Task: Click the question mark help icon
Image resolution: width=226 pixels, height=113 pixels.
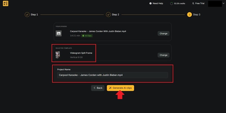Action: 150,3
